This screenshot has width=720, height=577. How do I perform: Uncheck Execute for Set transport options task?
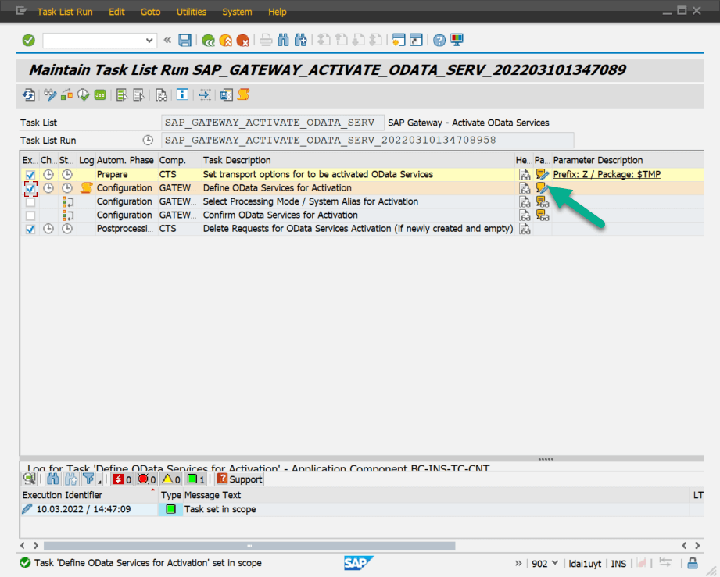click(x=30, y=175)
